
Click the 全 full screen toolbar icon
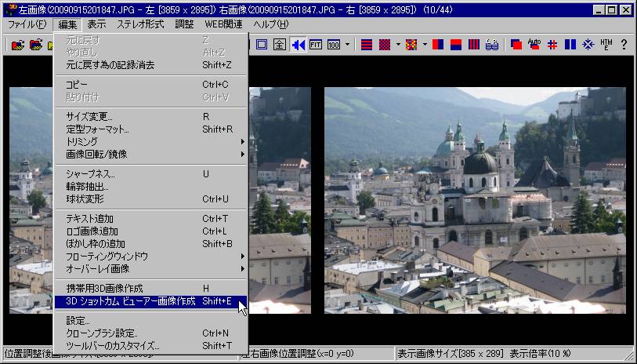(280, 45)
